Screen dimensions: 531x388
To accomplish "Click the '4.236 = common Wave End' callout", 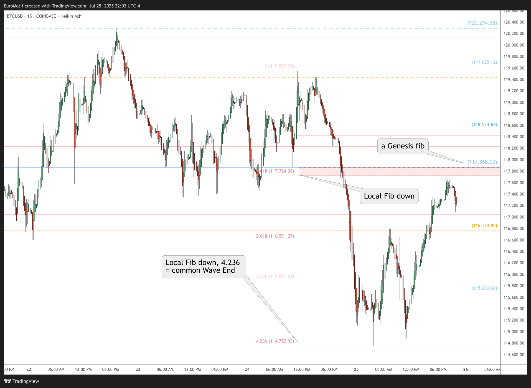I will 204,267.
